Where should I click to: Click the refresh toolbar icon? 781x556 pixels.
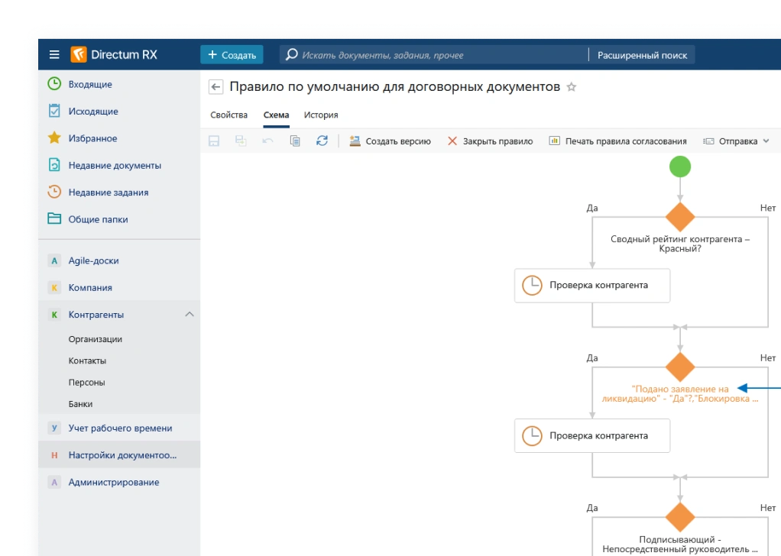coord(322,141)
